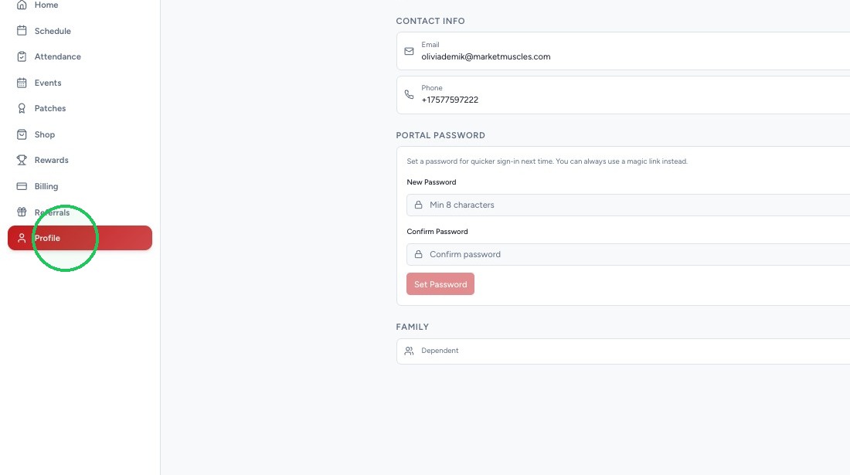Click the email address contact row
Viewport: 850px width, 475px height.
pos(624,51)
